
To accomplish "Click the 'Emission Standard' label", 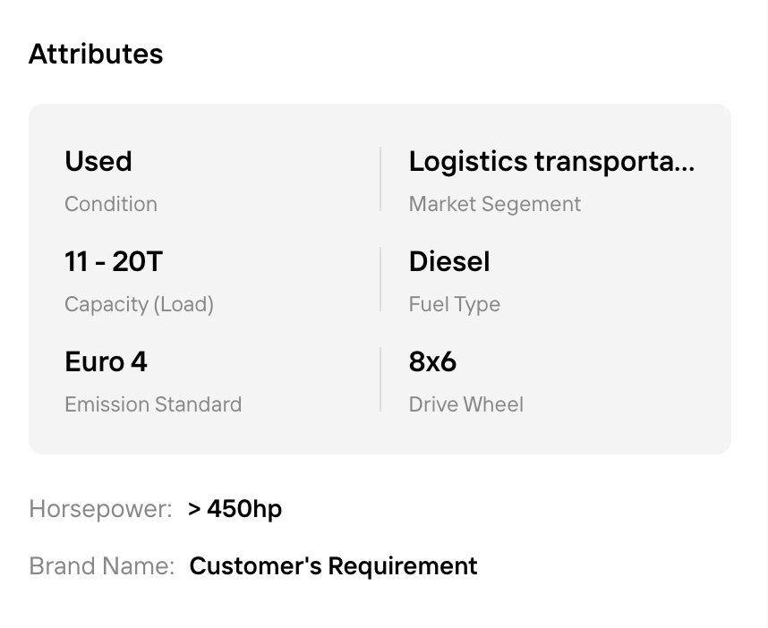I will click(x=153, y=404).
